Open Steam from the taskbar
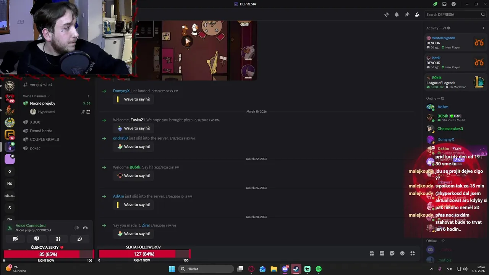 (x=296, y=269)
